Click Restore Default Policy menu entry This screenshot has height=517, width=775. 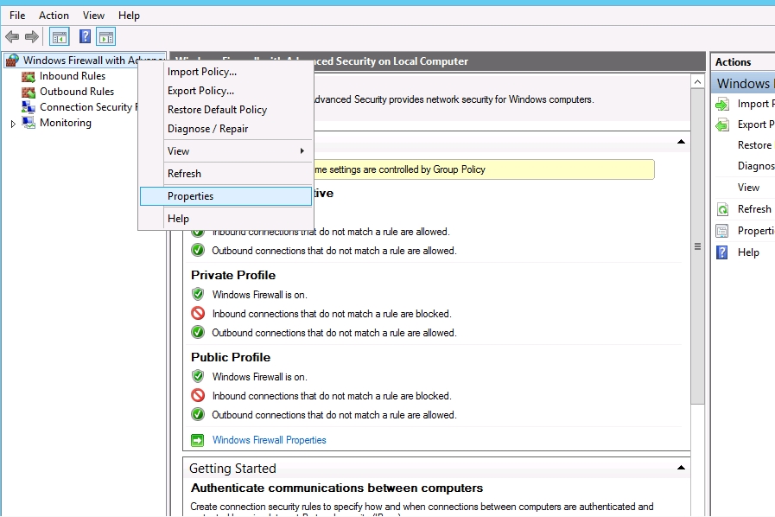217,110
